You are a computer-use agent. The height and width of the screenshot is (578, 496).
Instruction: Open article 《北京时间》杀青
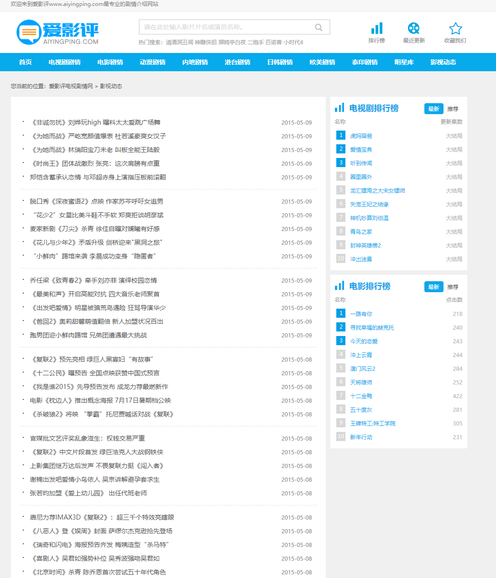pyautogui.click(x=98, y=572)
